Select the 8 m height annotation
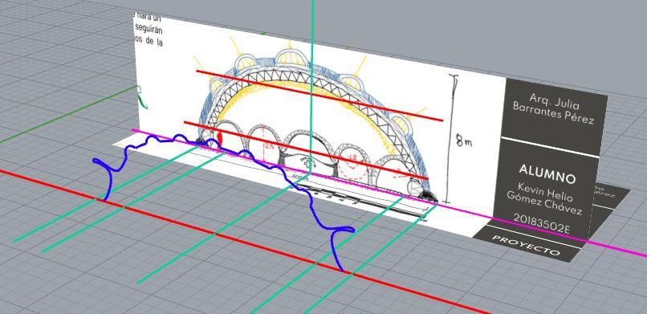This screenshot has width=647, height=314. point(465,142)
